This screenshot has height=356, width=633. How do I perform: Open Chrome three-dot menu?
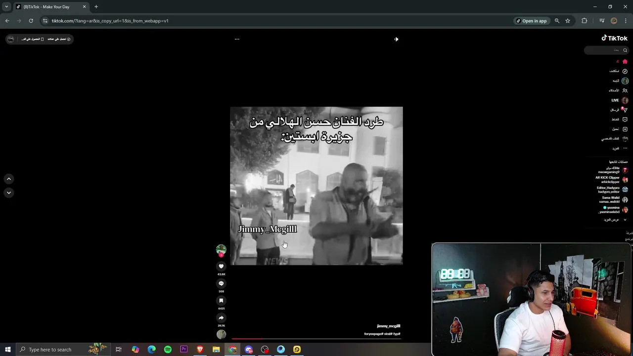click(x=626, y=21)
